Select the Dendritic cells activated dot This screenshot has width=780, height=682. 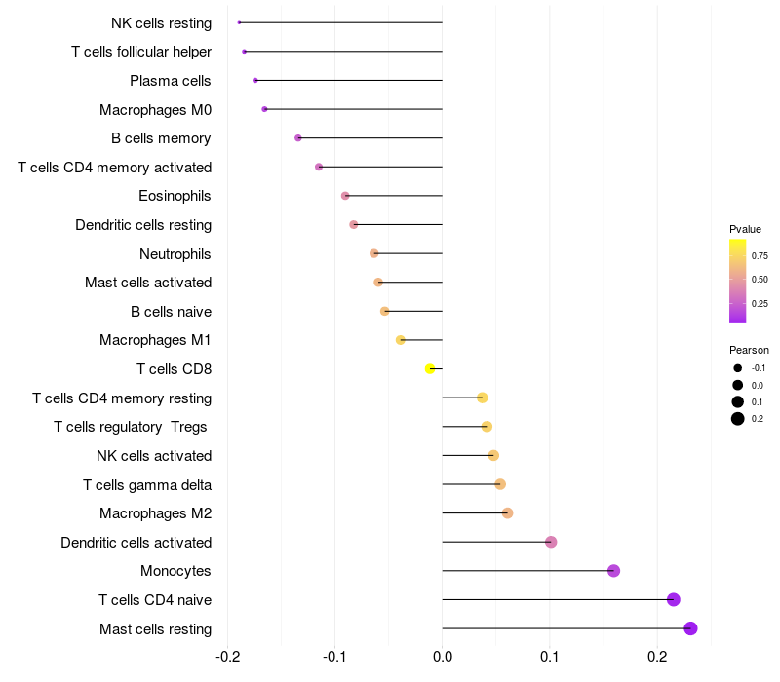click(551, 542)
